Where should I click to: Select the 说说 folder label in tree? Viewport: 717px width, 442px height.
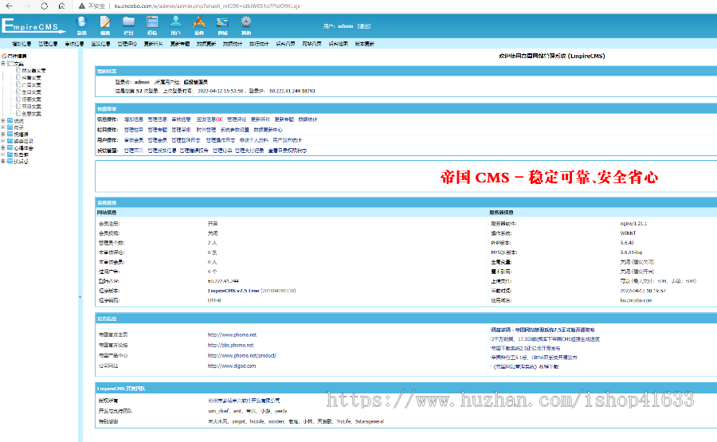pyautogui.click(x=19, y=121)
